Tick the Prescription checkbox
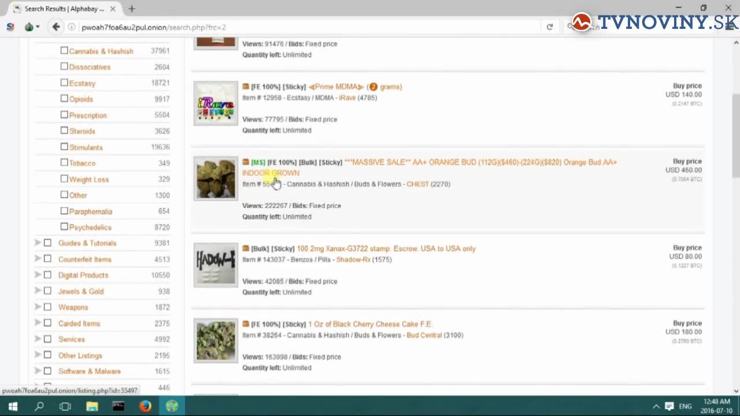Image resolution: width=740 pixels, height=416 pixels. pyautogui.click(x=64, y=115)
